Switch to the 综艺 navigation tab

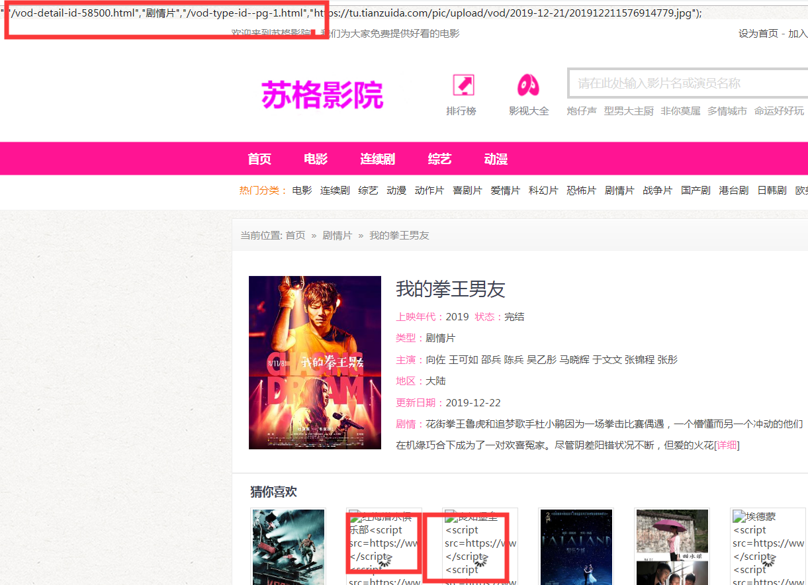[x=439, y=159]
